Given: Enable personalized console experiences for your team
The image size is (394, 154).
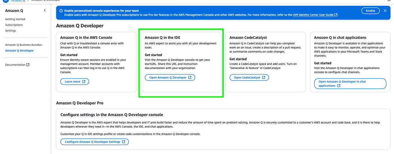Looking at the screenshot, I should point(371,11).
